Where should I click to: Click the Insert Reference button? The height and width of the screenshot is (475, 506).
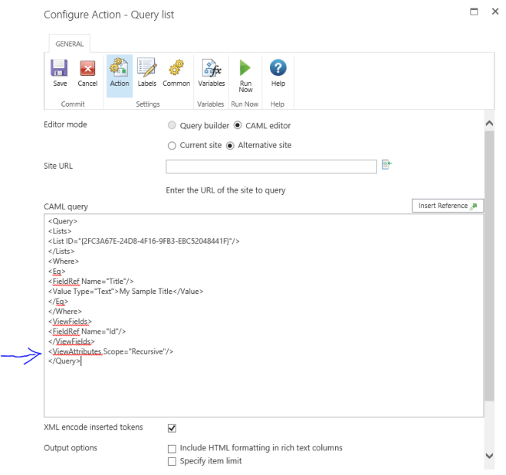[x=447, y=206]
